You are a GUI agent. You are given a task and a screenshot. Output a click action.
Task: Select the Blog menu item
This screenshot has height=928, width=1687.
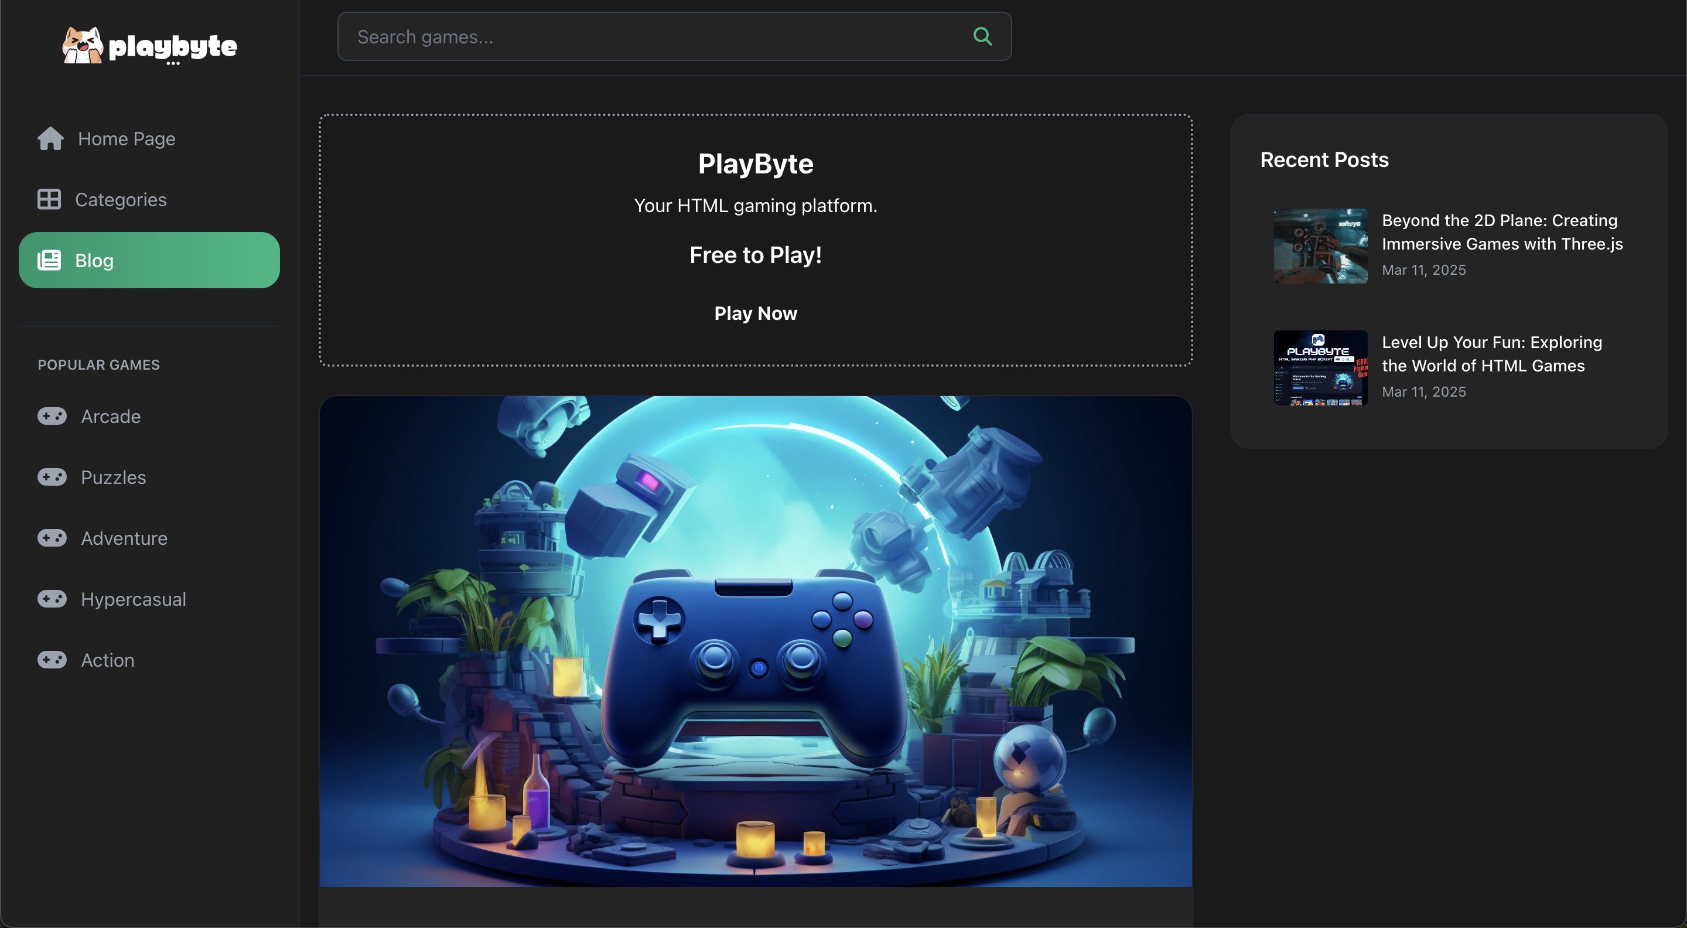[149, 260]
